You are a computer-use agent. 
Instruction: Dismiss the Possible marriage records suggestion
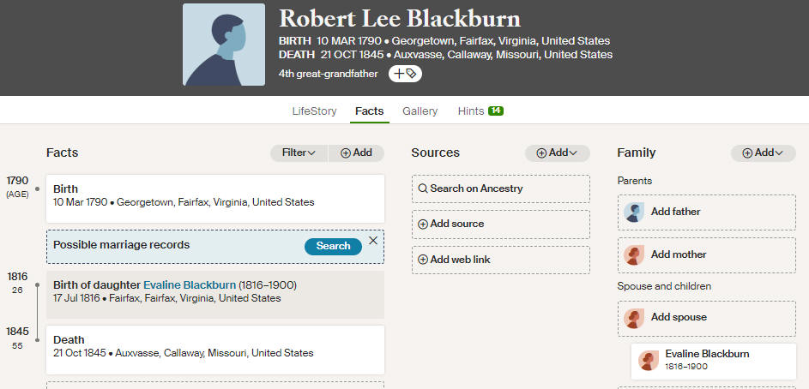pyautogui.click(x=373, y=241)
